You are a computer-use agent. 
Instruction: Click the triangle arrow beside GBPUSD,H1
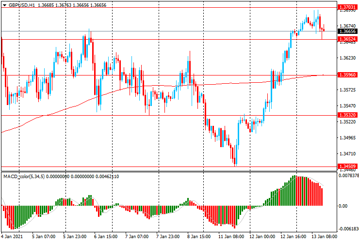(4, 4)
